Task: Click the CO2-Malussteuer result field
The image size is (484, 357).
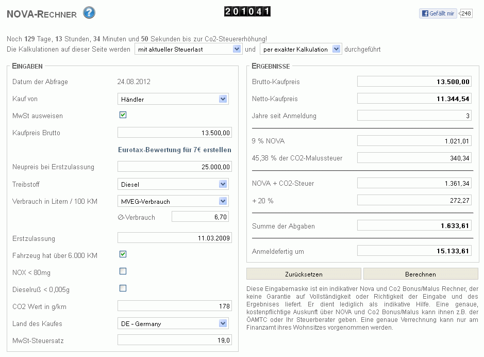Action: pyautogui.click(x=414, y=158)
